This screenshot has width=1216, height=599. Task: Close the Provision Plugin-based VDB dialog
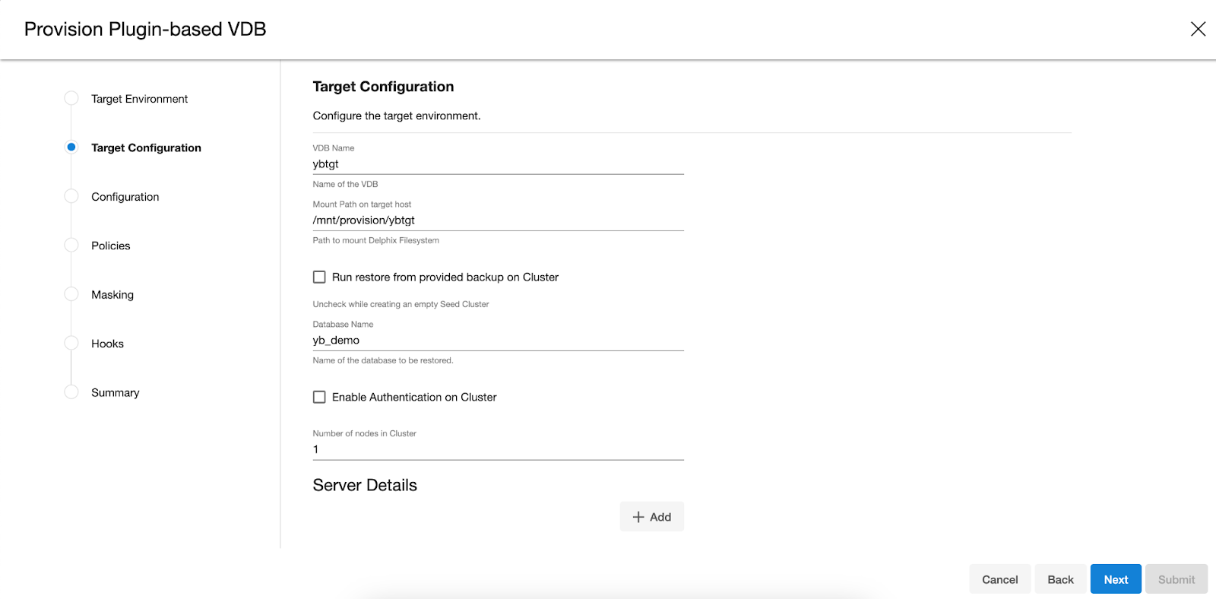click(x=1198, y=29)
